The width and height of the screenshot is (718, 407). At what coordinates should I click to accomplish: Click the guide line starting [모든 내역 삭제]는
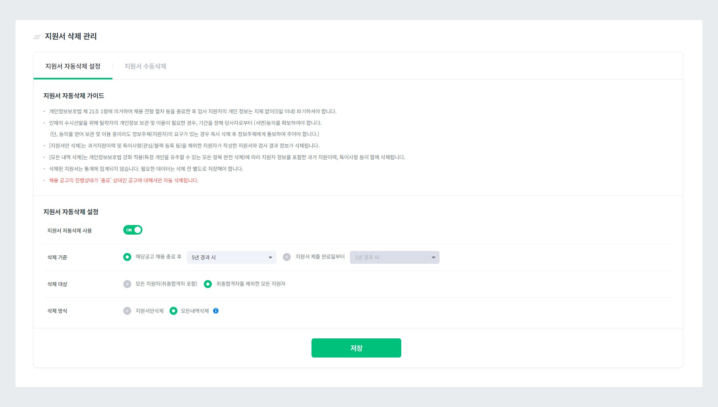click(x=227, y=157)
